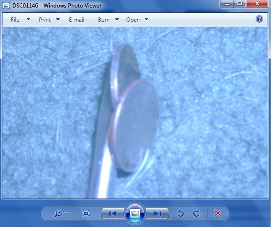Click the displayed coin photo
The image size is (273, 231).
(135, 112)
